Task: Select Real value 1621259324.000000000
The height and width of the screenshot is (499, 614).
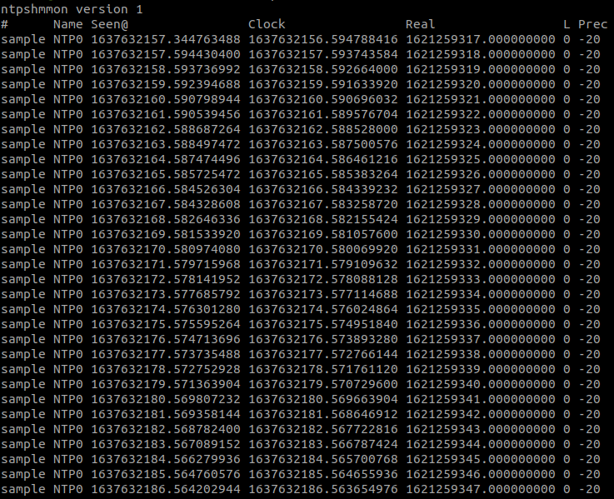Action: point(481,144)
